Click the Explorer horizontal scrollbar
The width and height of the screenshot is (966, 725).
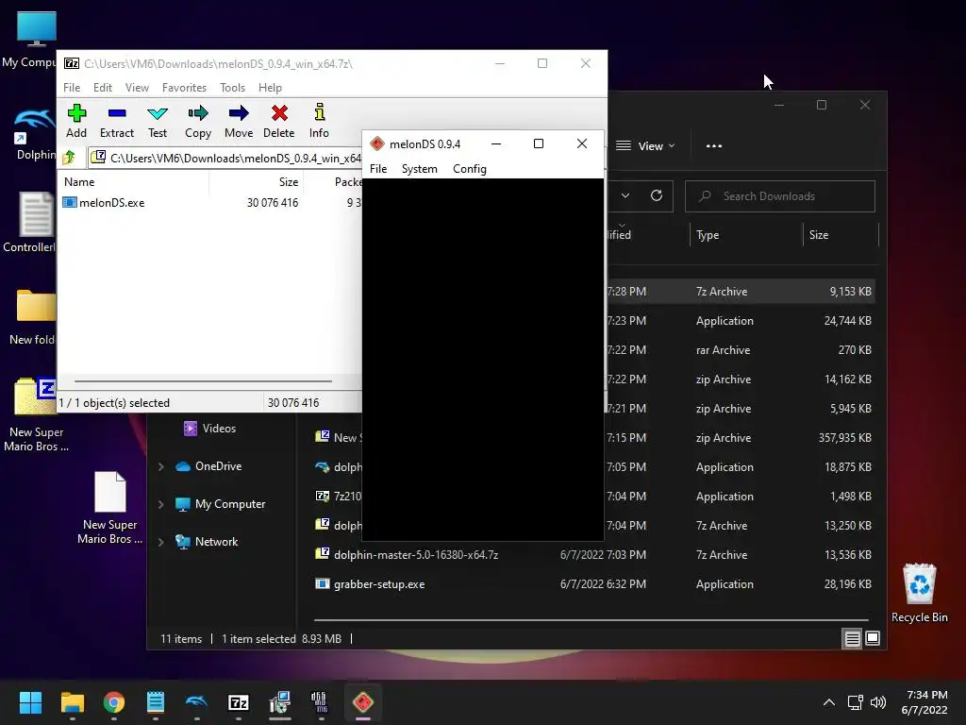tap(591, 619)
